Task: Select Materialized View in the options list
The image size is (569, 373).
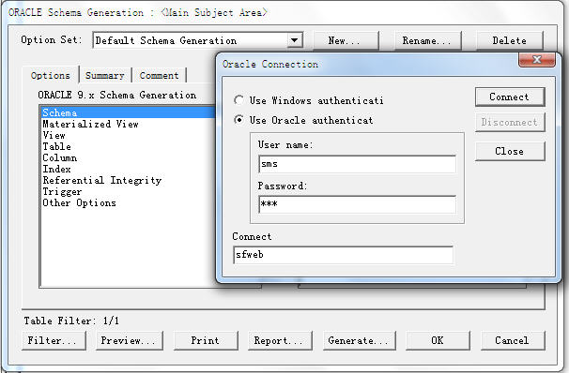Action: 129,124
